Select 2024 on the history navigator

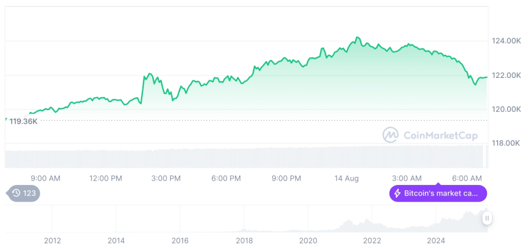(436, 240)
